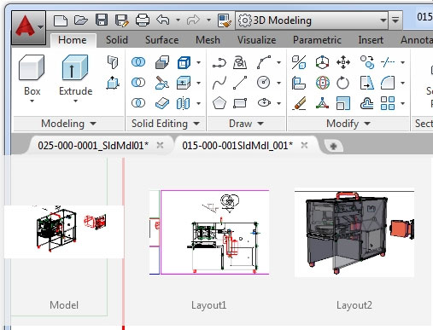Click the new drawing tab plus button
Screen dimensions: 433x330
pos(333,147)
